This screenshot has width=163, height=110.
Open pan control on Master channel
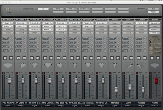pos(155,65)
